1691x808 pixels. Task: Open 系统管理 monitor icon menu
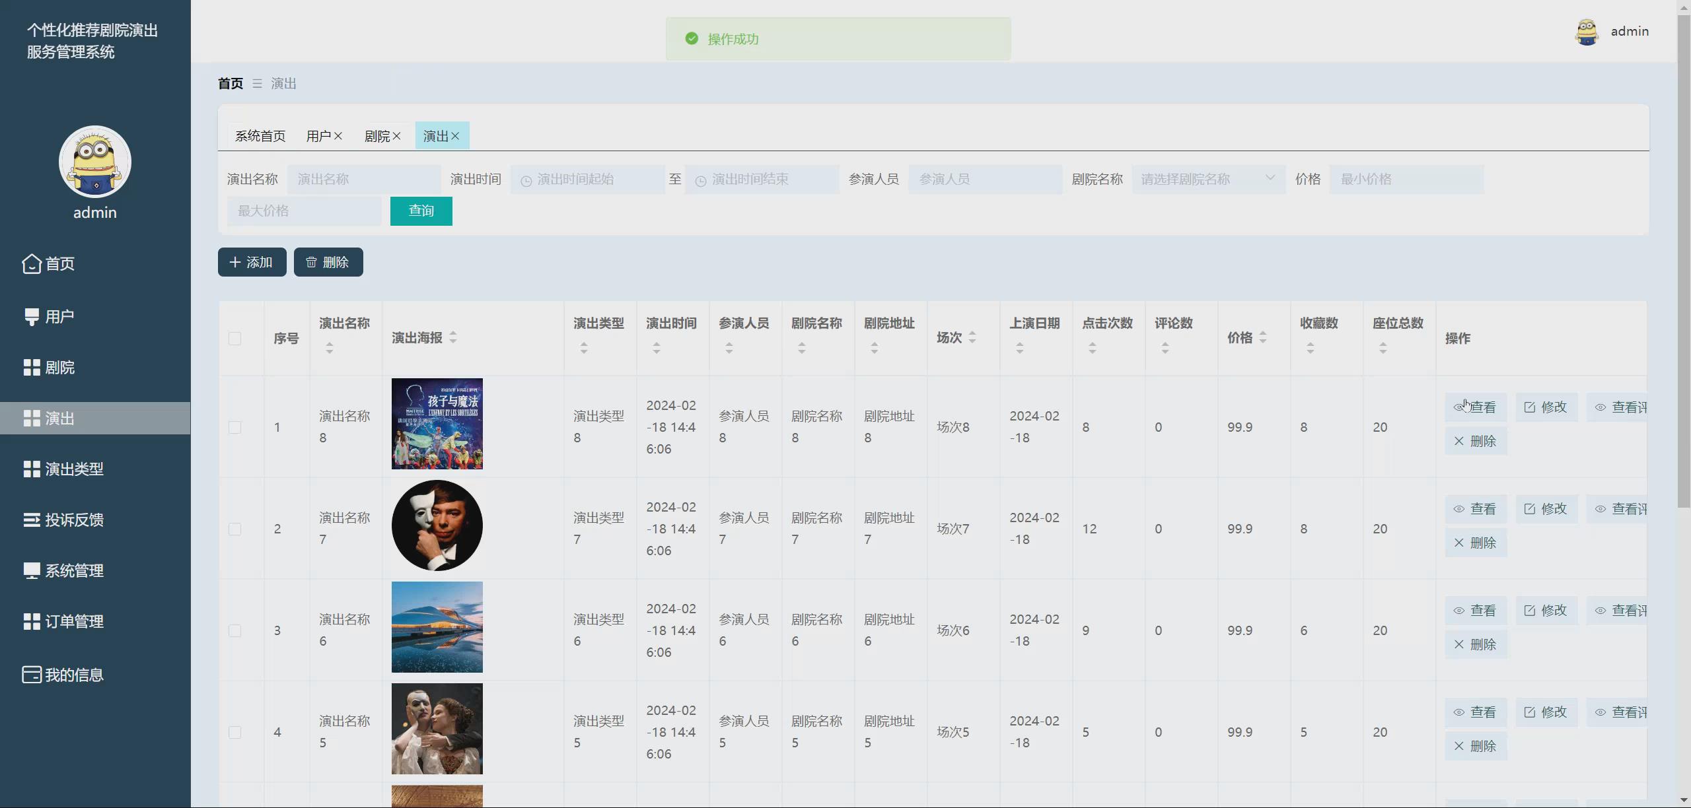click(x=31, y=570)
